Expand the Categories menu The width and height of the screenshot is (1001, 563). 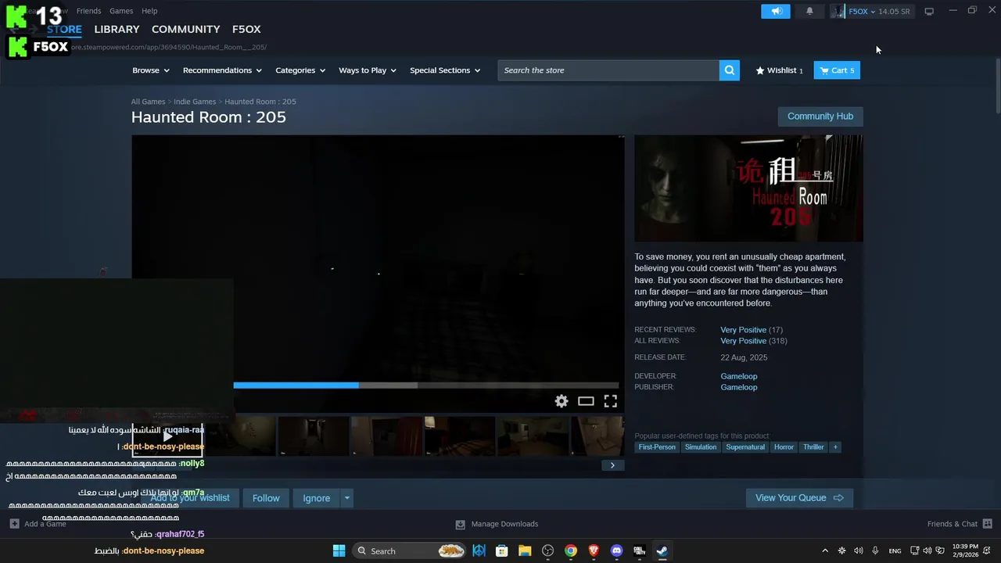click(x=300, y=70)
